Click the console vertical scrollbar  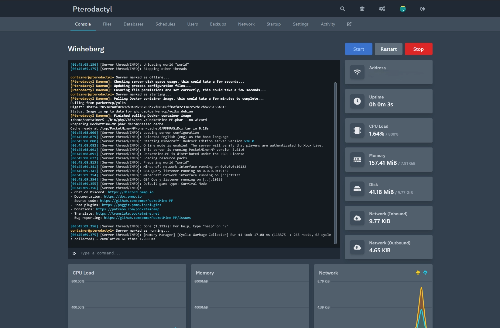(x=335, y=163)
